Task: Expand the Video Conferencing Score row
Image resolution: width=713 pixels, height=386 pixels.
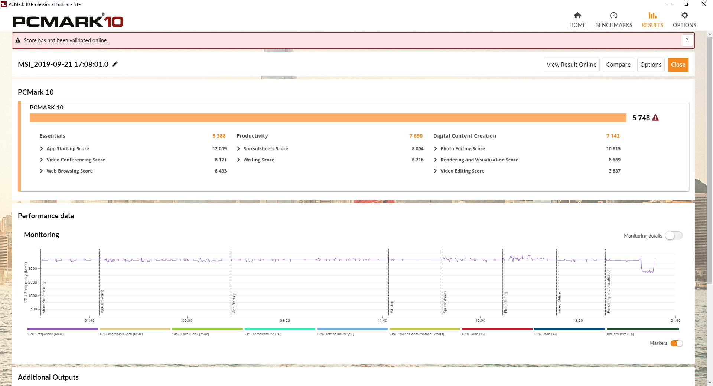Action: tap(41, 160)
